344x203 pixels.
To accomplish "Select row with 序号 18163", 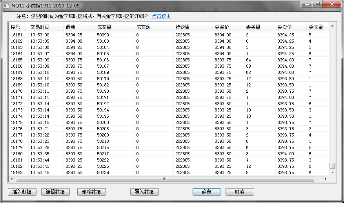I will pos(169,47).
